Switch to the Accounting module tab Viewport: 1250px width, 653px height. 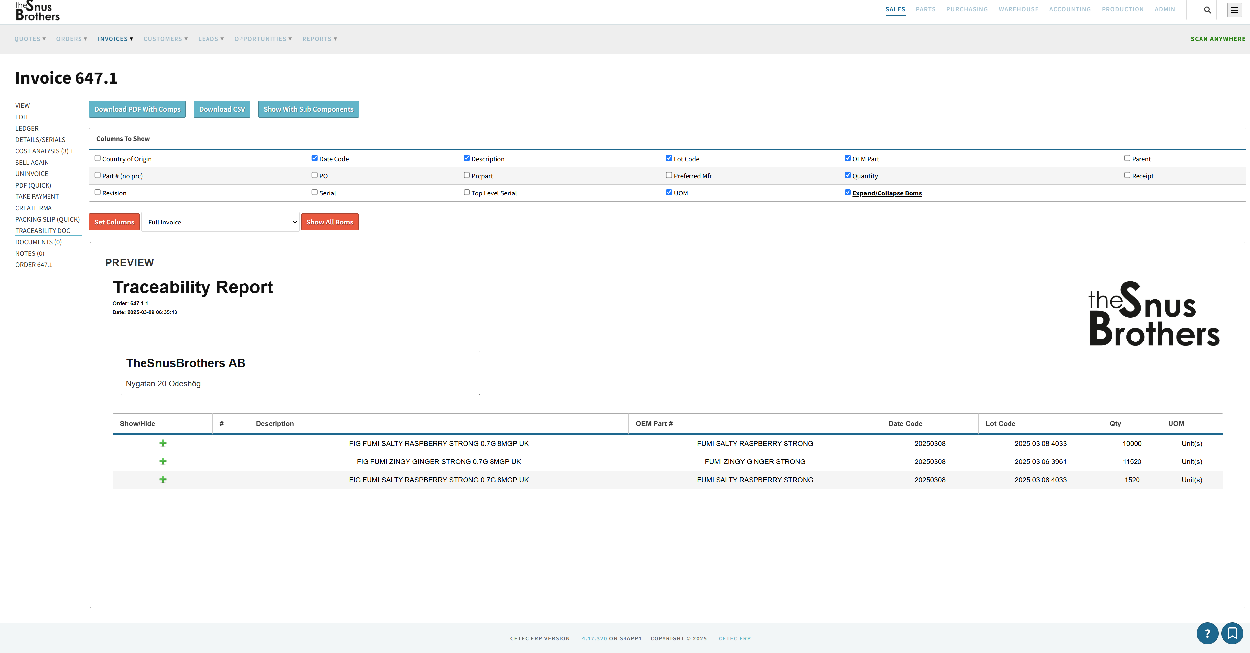[1070, 9]
